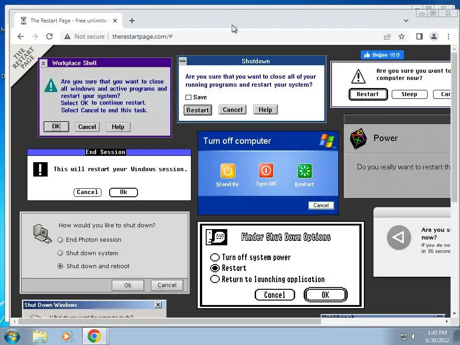Open the share page icon in address bar
This screenshot has height=345, width=460.
tap(387, 36)
